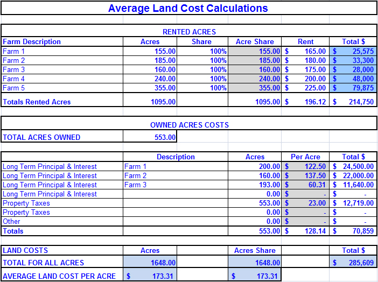The height and width of the screenshot is (282, 378).
Task: Select owned Totals row label
Action: coord(13,231)
